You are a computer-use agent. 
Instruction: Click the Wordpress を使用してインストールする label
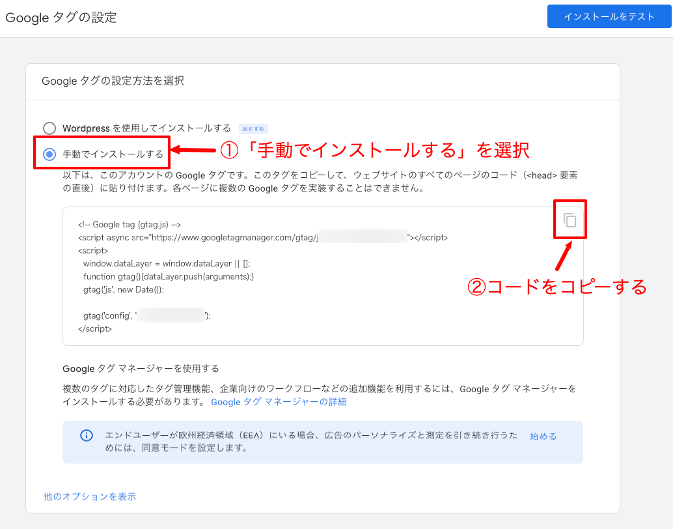click(x=147, y=128)
